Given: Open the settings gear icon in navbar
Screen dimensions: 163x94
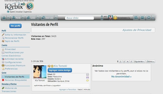Looking at the screenshot, I should 149,18.
